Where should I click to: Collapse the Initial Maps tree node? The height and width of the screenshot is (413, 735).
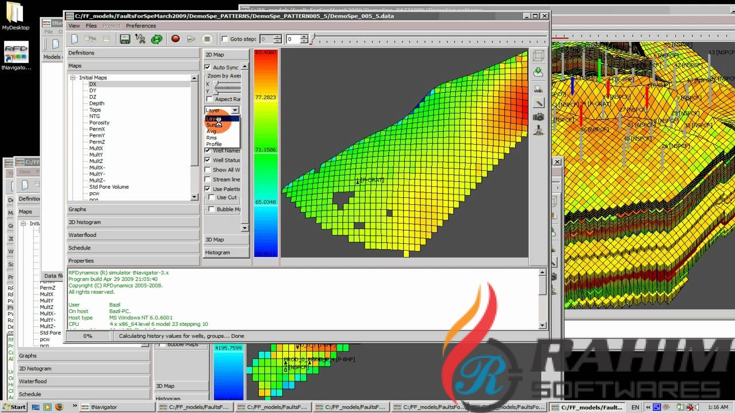point(73,77)
